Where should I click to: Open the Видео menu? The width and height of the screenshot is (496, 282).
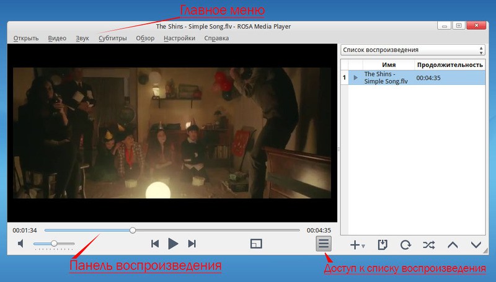pos(57,38)
